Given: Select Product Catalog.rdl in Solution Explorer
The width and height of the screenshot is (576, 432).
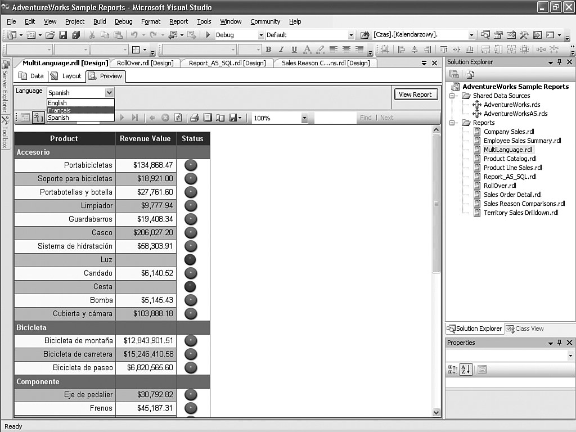Looking at the screenshot, I should point(510,159).
